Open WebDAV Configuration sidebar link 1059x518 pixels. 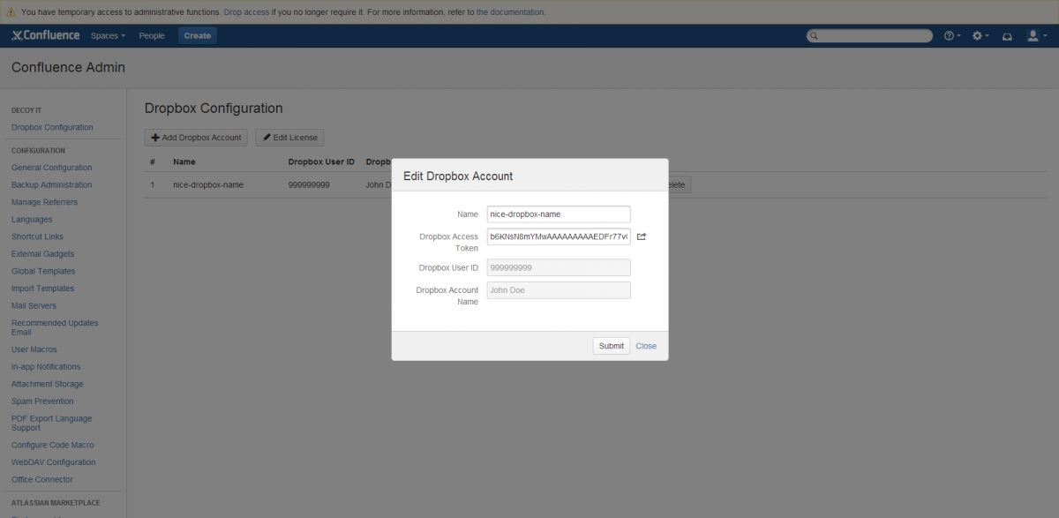[53, 462]
